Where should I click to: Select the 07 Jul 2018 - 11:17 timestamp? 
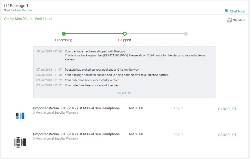click(x=49, y=70)
